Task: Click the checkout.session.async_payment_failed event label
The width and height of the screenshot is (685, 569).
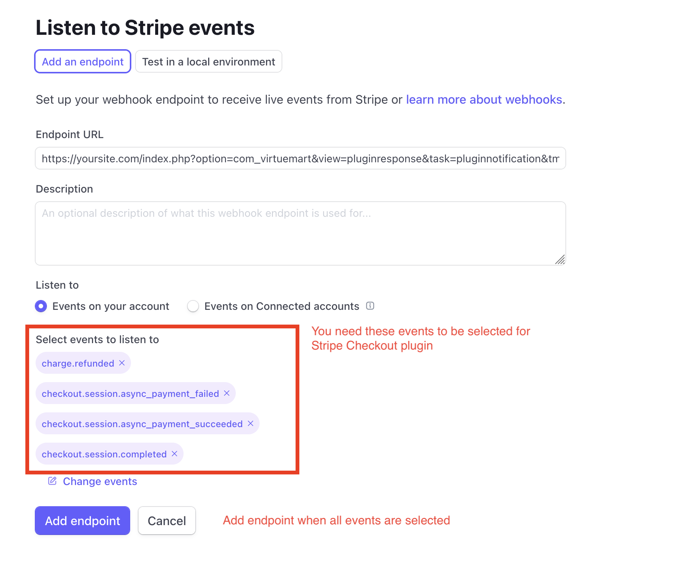Action: click(x=130, y=393)
